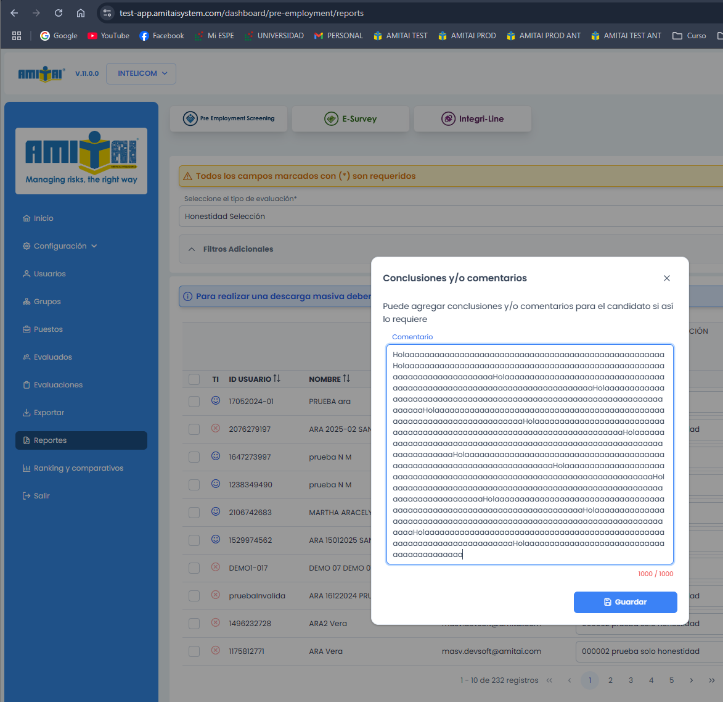Viewport: 723px width, 702px height.
Task: Click smiley status icon for user 17052024-01
Action: [x=216, y=400]
